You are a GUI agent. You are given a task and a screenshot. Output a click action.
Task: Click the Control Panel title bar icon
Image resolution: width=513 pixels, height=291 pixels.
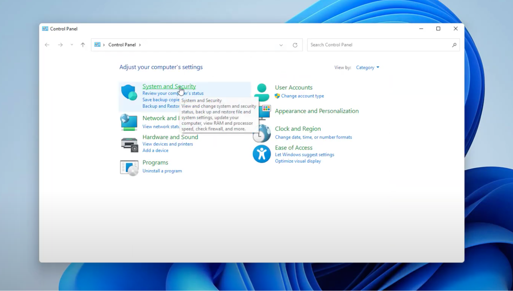(45, 29)
